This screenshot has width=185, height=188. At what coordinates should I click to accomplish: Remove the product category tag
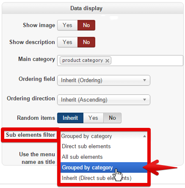click(x=107, y=61)
